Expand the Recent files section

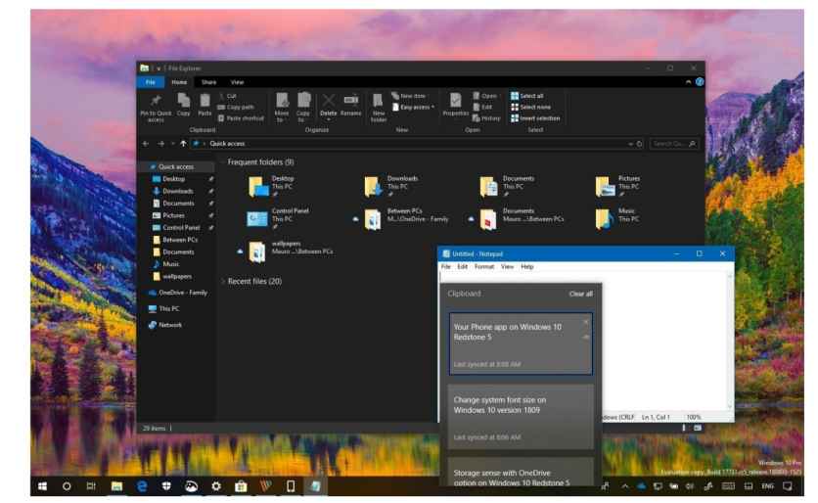(x=223, y=281)
